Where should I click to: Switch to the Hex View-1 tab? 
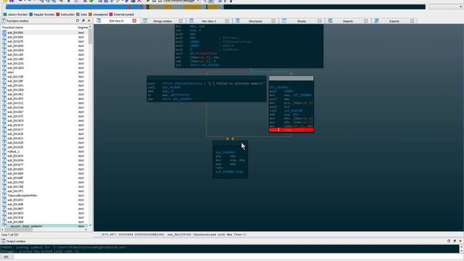pos(209,21)
